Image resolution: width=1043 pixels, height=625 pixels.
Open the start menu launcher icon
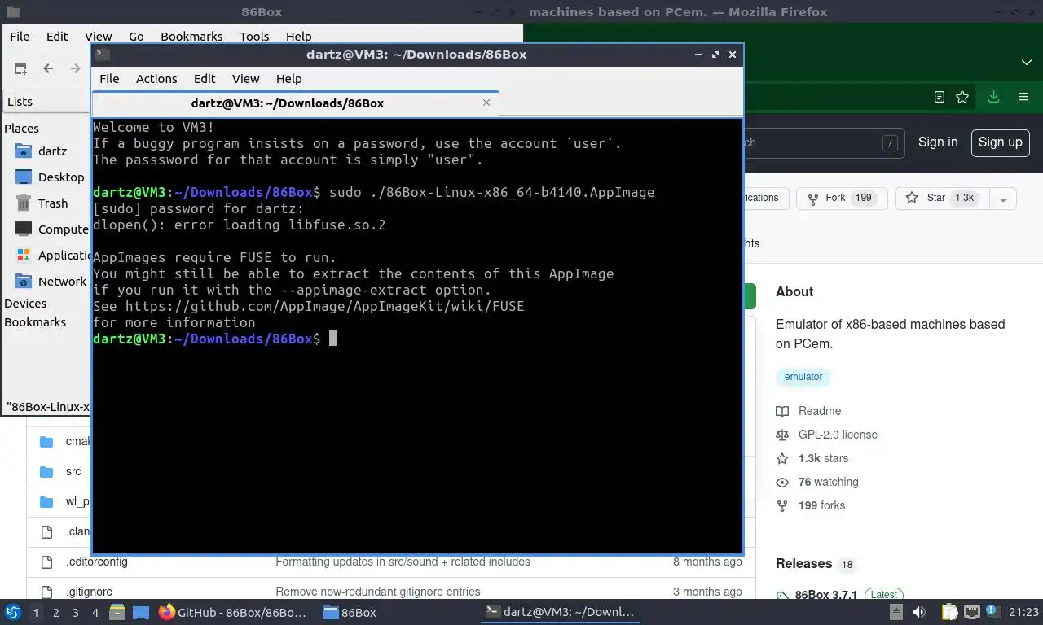(13, 612)
